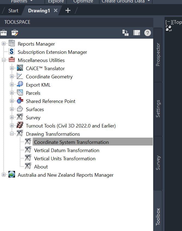The image size is (182, 231).
Task: Expand the Reports Manager node
Action: coord(4,44)
